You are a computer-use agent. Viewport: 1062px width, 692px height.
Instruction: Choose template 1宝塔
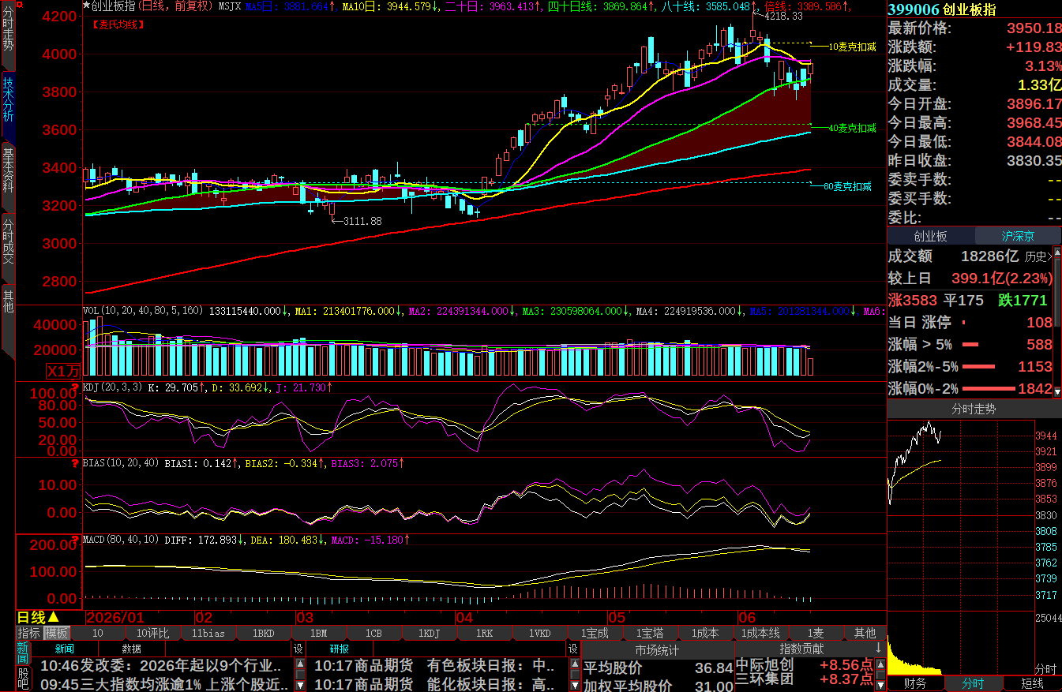click(650, 633)
